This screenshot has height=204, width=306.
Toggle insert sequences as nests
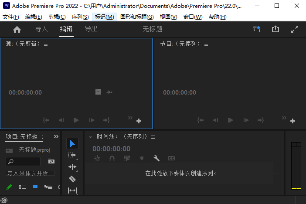(97, 158)
